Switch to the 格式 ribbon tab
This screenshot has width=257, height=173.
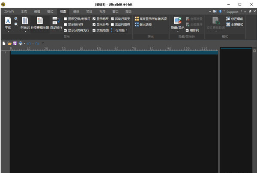[50, 12]
